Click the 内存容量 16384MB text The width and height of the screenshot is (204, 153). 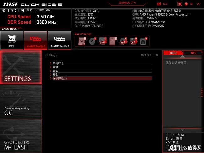[x=144, y=18]
